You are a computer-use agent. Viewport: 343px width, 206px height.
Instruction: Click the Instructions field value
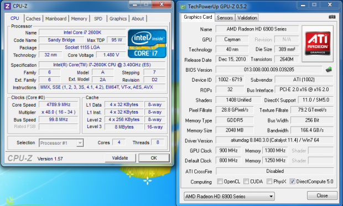point(102,87)
